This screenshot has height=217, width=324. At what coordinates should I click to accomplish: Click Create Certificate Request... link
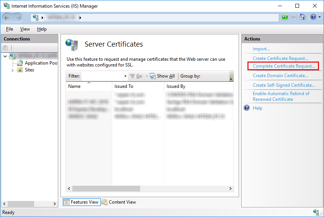(x=280, y=58)
